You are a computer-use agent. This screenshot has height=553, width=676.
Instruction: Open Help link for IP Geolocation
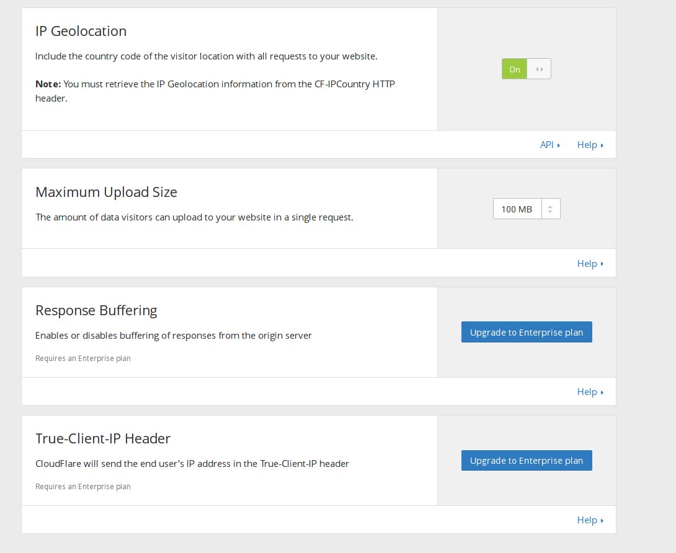[590, 145]
